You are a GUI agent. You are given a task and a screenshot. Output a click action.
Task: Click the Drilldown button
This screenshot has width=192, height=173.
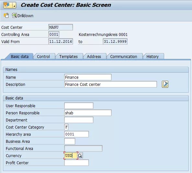(23, 16)
